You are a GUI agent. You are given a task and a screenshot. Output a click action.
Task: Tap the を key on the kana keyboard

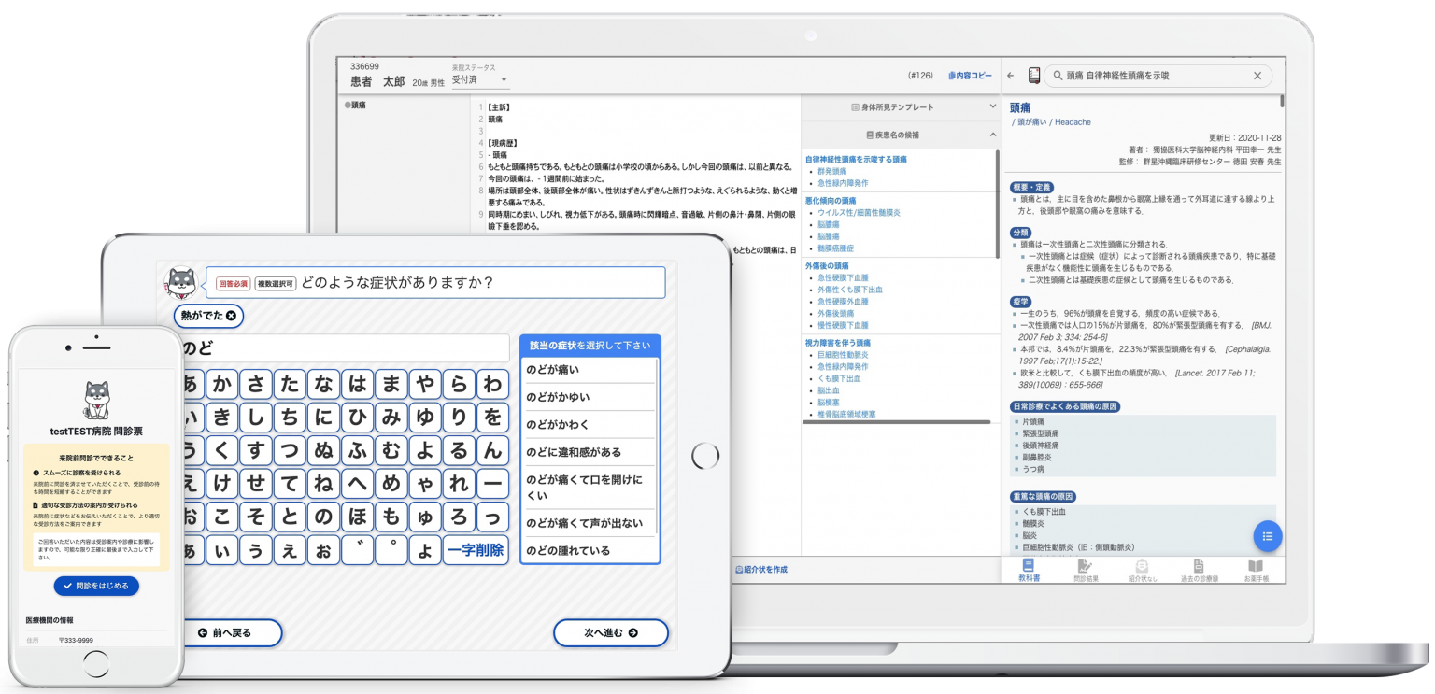(x=492, y=417)
